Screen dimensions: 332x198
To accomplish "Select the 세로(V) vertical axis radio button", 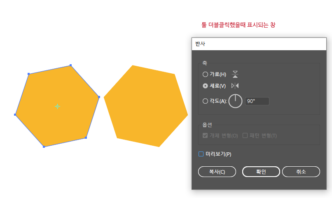I will tap(205, 86).
